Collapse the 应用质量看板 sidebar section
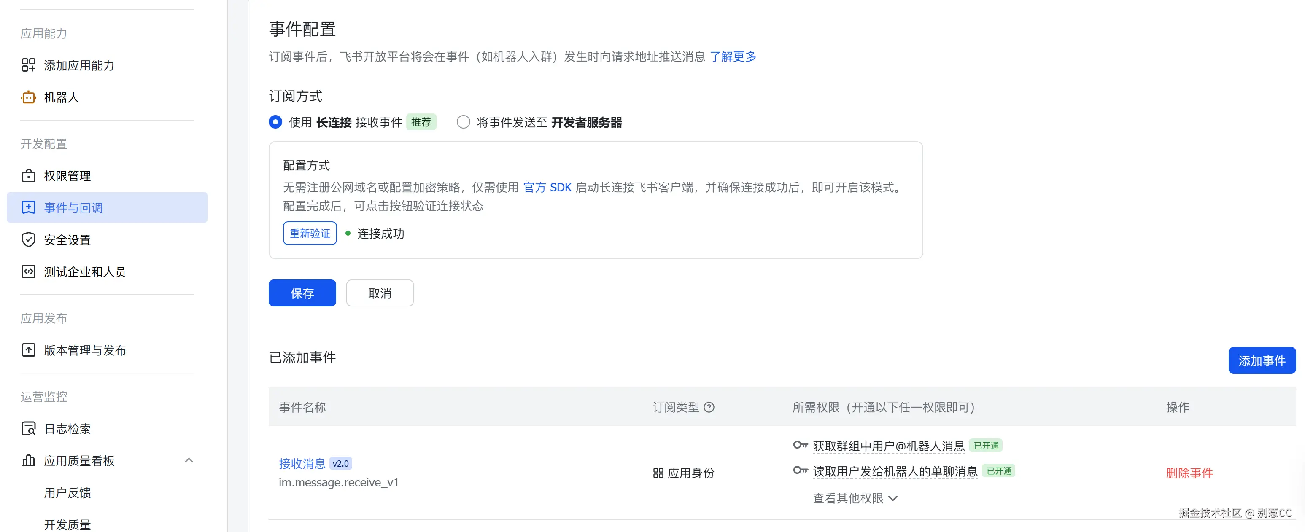Screen dimensions: 1305x532 (x=189, y=461)
